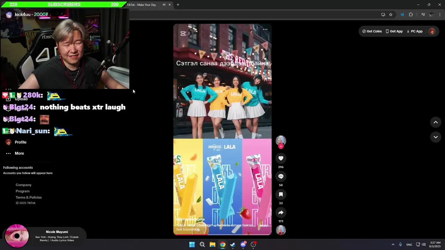Open the spinning sound disc below the share count
The image size is (445, 250).
point(281,230)
